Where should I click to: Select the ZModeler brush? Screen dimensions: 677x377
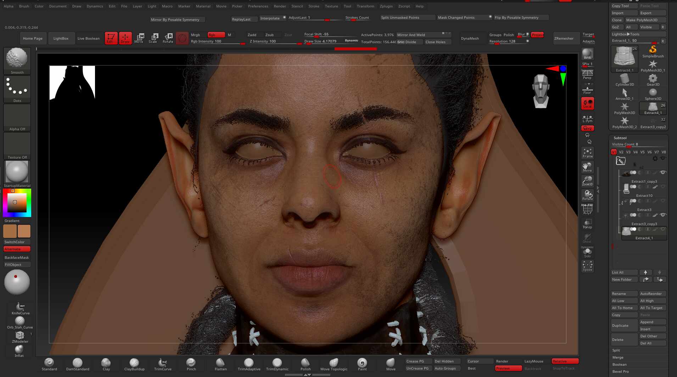click(20, 337)
